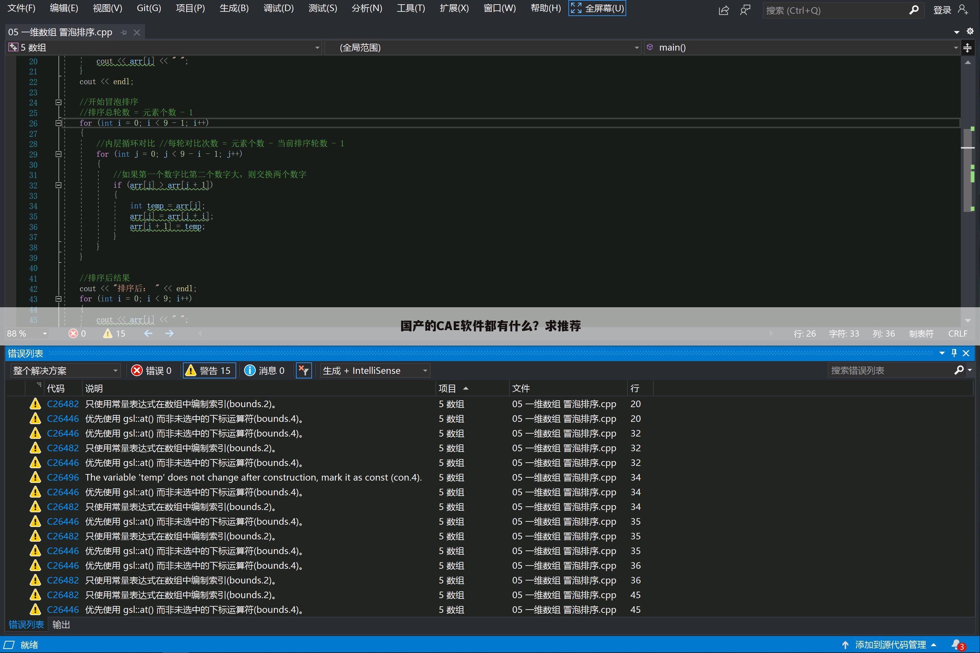Open the 生成 + IntelliSense source dropdown
980x653 pixels.
pyautogui.click(x=425, y=370)
